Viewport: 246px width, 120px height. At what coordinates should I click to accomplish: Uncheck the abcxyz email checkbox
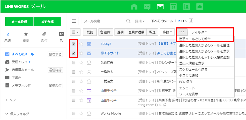tap(74, 44)
